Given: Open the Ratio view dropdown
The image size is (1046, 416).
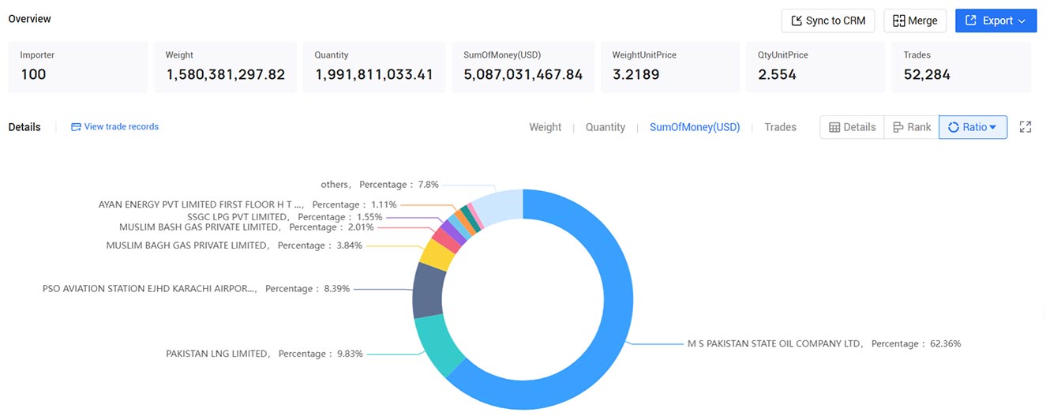Looking at the screenshot, I should (973, 127).
